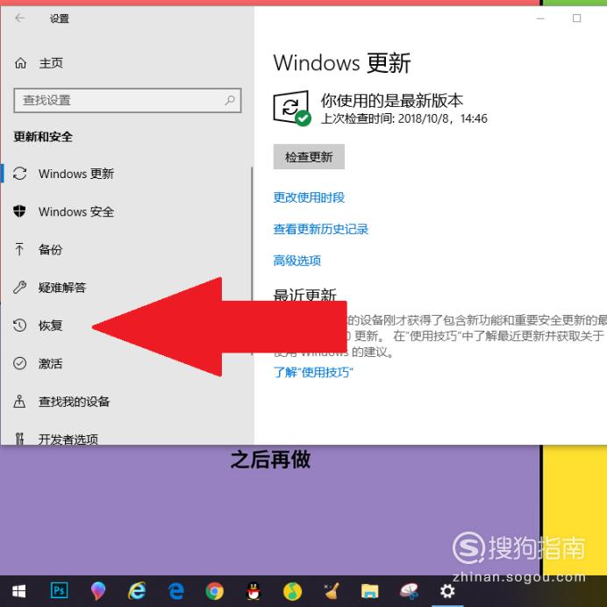Click the Settings gear on the taskbar
This screenshot has height=607, width=607.
pos(447,591)
